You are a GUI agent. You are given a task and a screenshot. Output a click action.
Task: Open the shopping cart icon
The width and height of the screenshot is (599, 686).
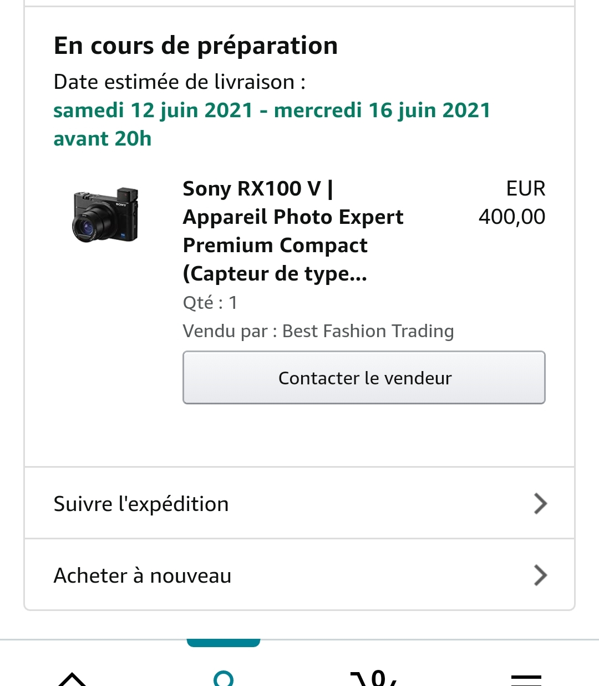pos(374,678)
